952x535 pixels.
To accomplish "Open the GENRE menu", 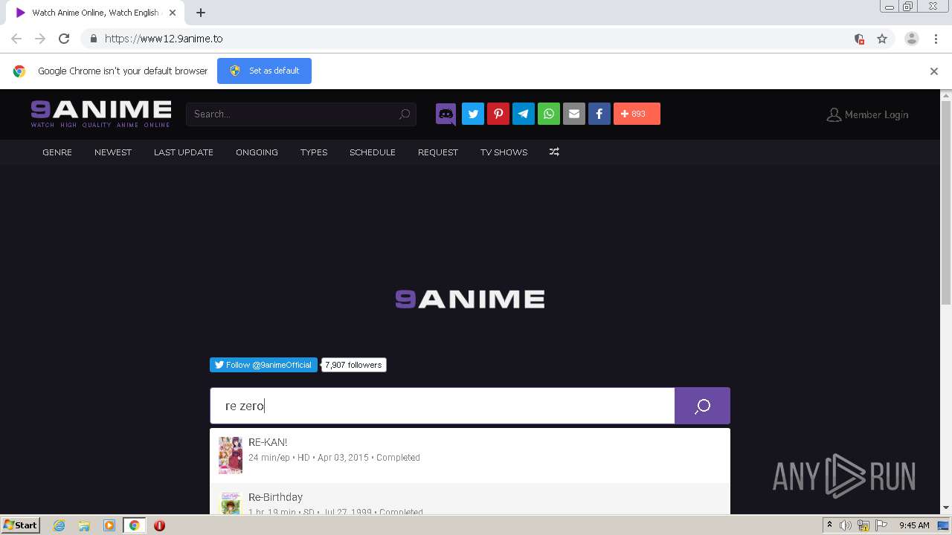I will point(57,152).
